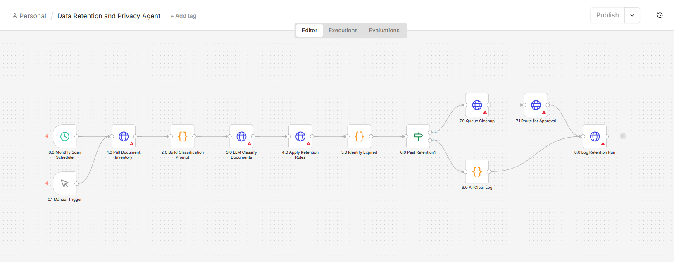Click the warning triangle on Apply Retention Rules
This screenshot has height=262, width=674.
point(308,144)
